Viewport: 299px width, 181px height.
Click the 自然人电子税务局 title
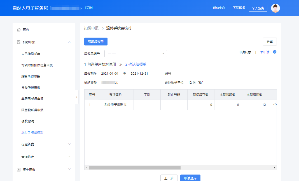tap(30, 8)
